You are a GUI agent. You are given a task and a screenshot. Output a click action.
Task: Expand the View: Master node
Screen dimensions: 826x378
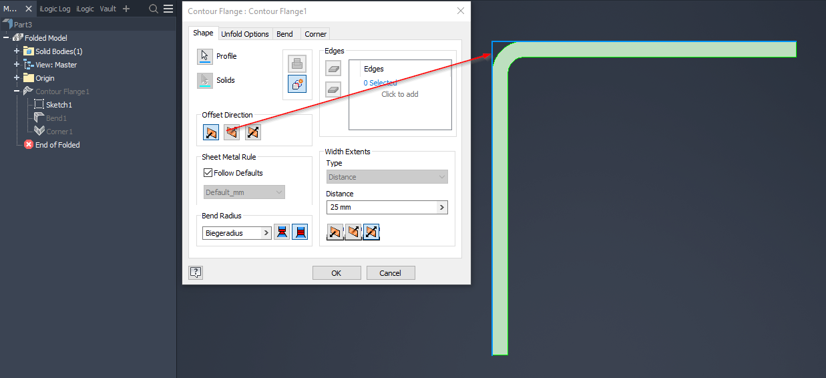coord(17,65)
